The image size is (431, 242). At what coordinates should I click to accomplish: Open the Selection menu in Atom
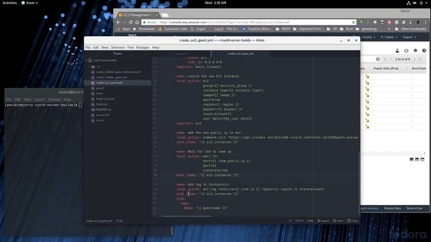click(118, 48)
